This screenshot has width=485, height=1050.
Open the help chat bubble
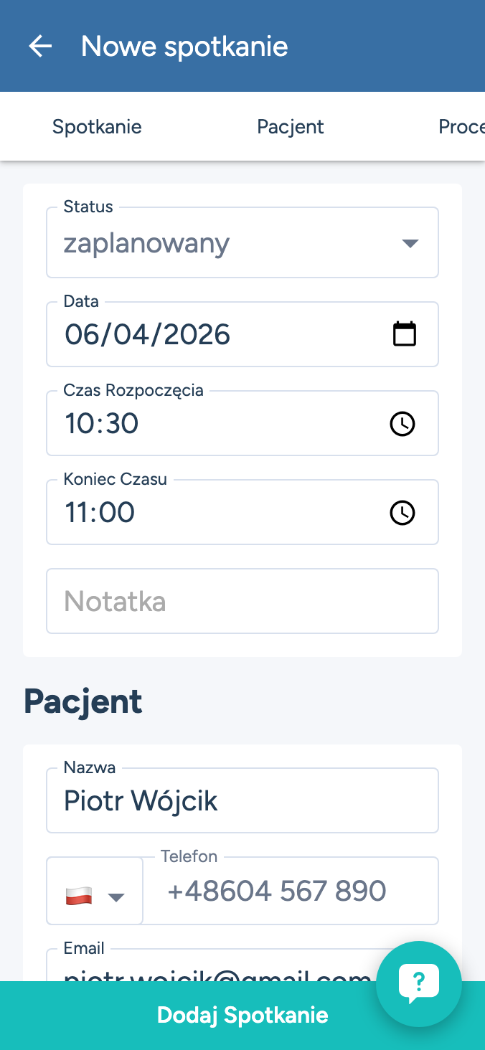(419, 983)
